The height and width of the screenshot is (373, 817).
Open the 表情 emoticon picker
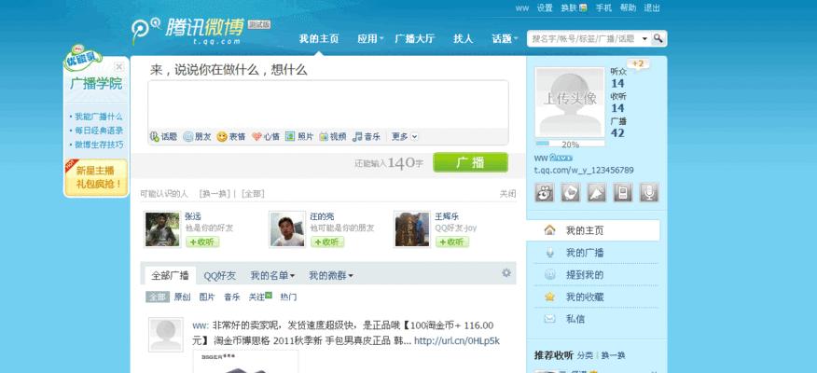222,137
